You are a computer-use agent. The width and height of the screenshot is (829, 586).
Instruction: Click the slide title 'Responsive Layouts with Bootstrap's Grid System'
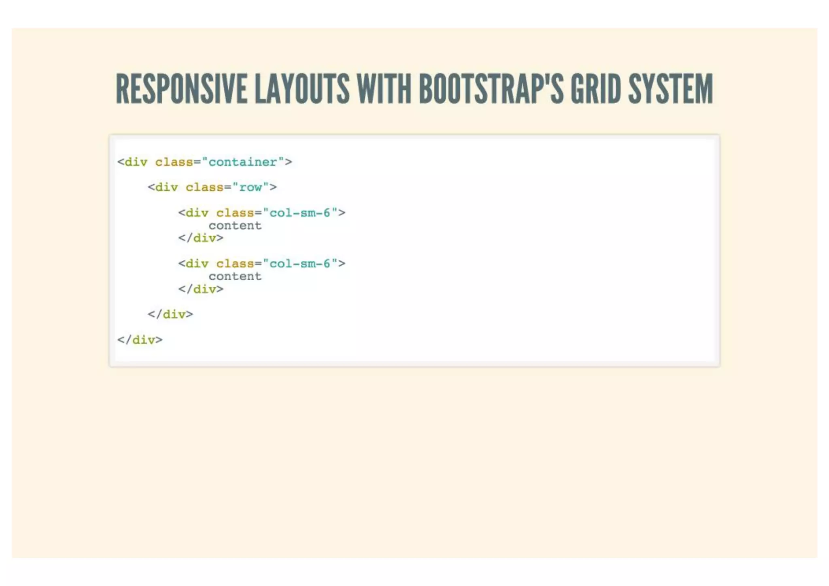[414, 89]
